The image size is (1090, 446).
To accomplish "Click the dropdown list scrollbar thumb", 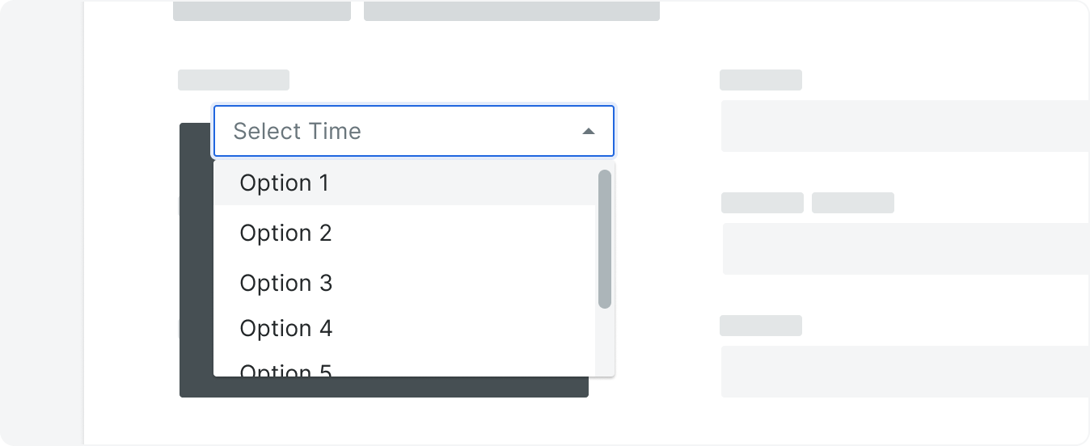I will coord(605,238).
